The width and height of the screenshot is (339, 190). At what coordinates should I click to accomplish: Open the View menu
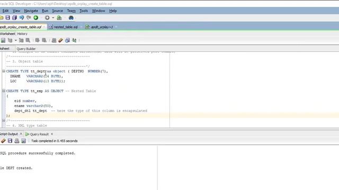[x=16, y=11]
